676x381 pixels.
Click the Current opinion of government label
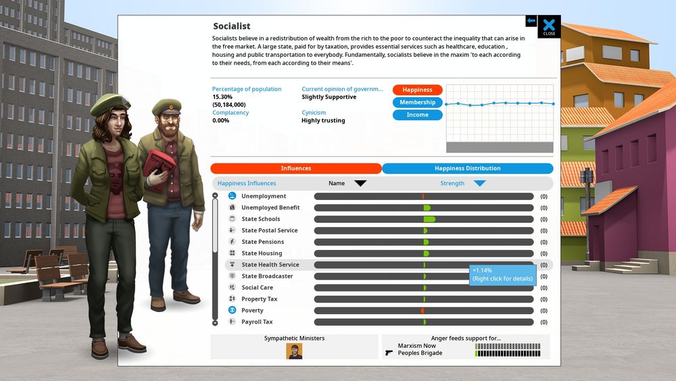click(342, 88)
